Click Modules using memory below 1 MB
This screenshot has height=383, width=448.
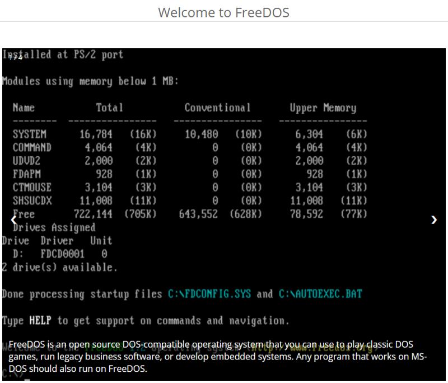(90, 81)
